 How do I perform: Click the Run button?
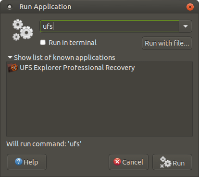point(172,162)
